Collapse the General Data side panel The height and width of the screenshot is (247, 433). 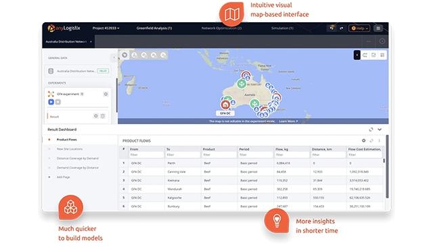coord(114,57)
